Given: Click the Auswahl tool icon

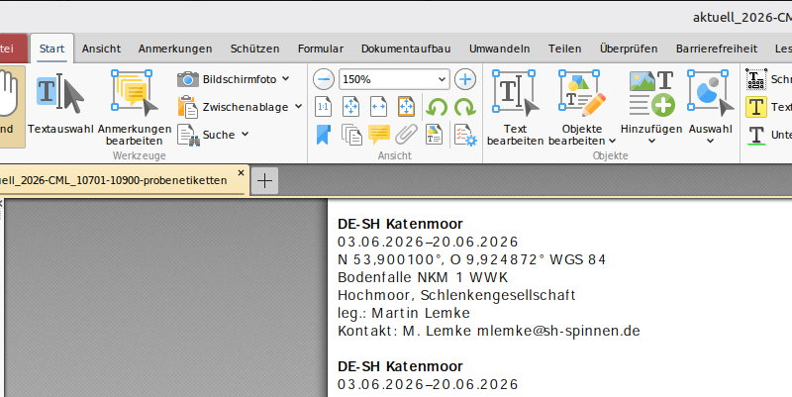Looking at the screenshot, I should pos(710,94).
